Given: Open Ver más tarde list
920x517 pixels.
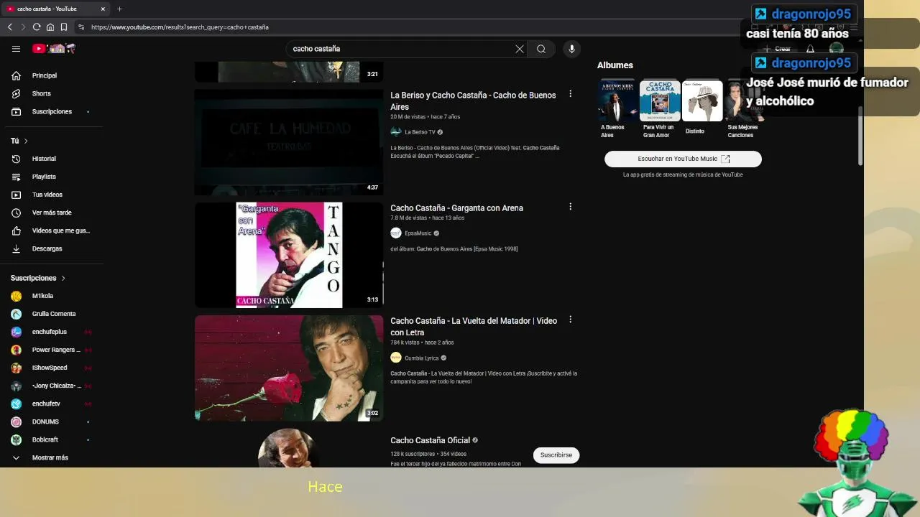Looking at the screenshot, I should (x=52, y=213).
